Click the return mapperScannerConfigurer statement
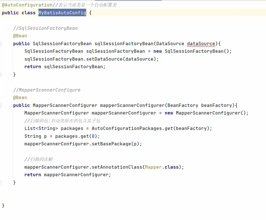This screenshot has width=266, height=220. pos(68,175)
